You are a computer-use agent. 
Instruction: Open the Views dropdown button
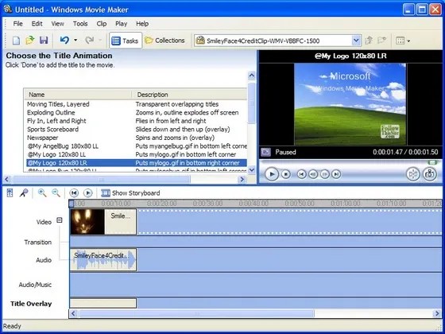click(403, 41)
